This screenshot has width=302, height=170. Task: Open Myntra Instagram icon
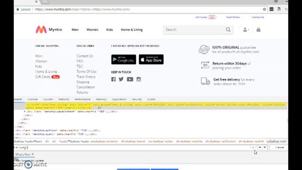(139, 79)
